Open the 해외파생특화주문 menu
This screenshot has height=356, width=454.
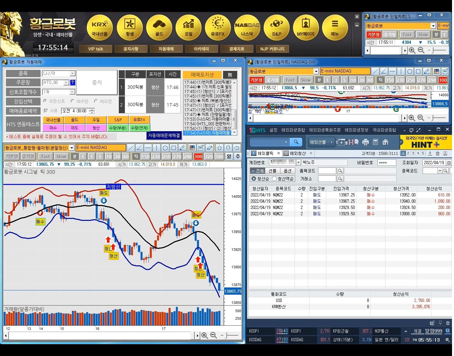click(x=325, y=130)
